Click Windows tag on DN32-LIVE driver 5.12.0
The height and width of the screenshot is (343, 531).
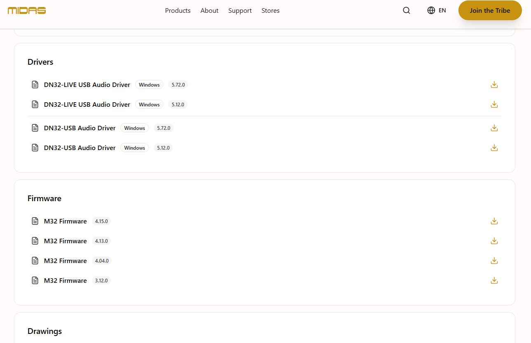tap(149, 104)
